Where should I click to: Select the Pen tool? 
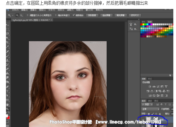pos(7,87)
